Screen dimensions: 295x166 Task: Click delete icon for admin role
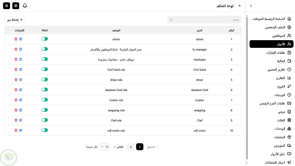16,39
